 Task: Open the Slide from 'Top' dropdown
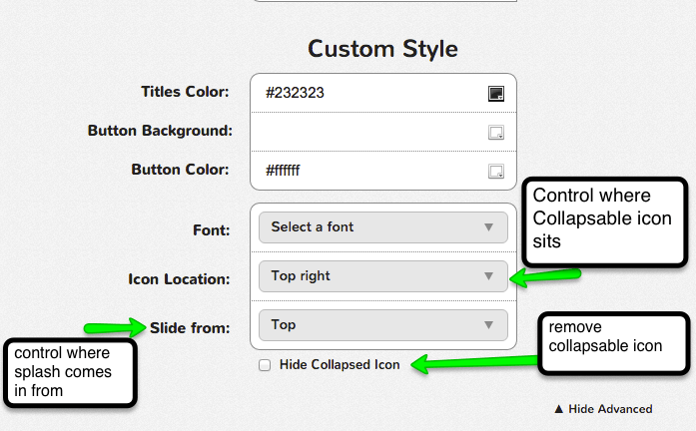click(382, 325)
